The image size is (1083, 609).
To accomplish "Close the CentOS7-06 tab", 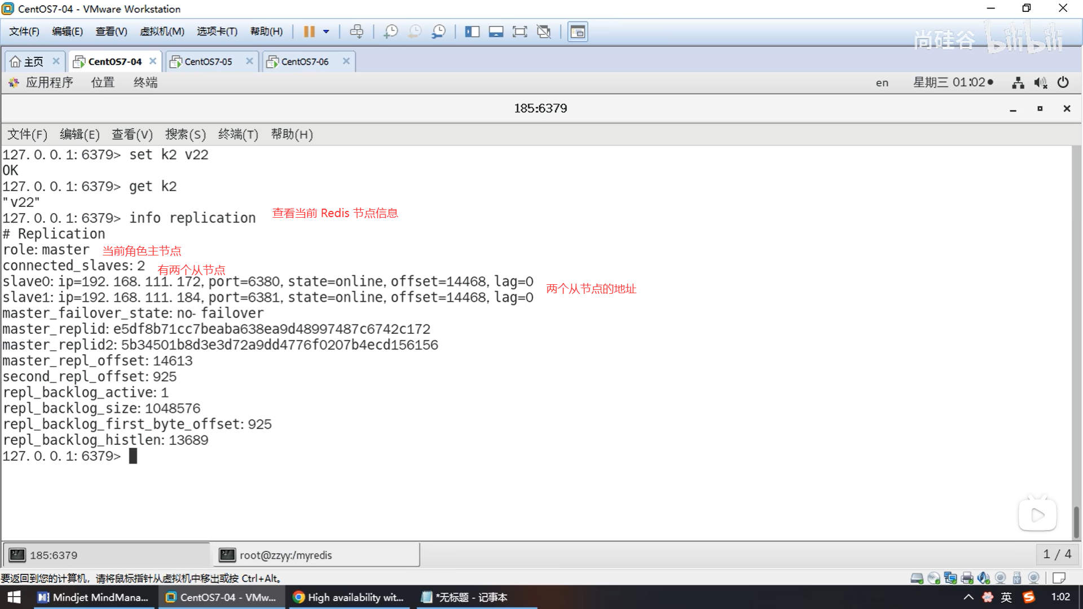I will coord(346,61).
